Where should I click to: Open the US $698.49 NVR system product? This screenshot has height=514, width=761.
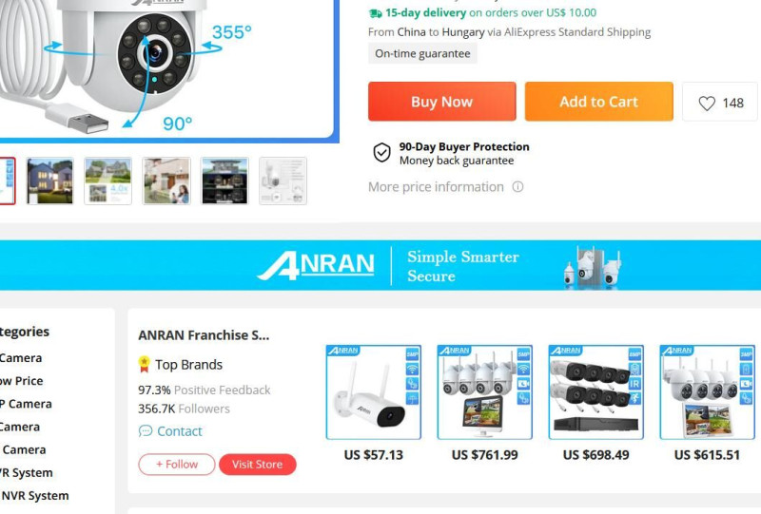click(596, 392)
